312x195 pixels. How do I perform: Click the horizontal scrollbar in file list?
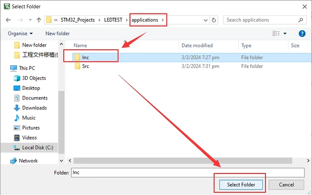coord(181,160)
